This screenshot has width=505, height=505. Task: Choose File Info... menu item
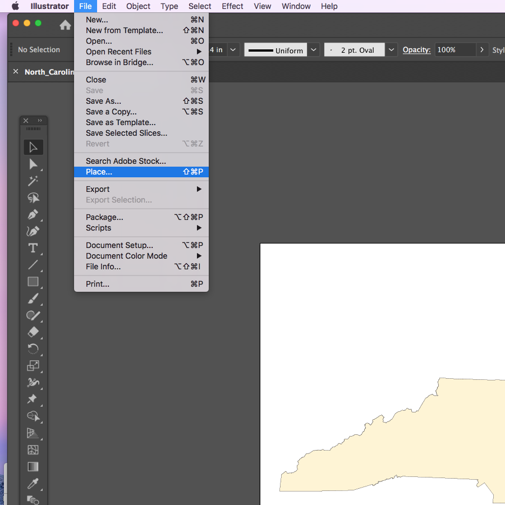coord(141,267)
